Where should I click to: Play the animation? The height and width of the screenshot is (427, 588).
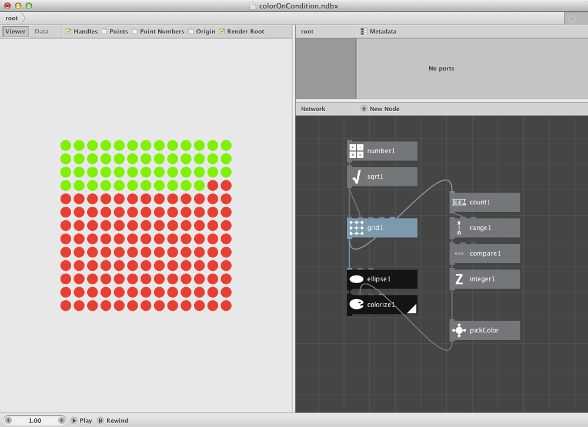[81, 421]
